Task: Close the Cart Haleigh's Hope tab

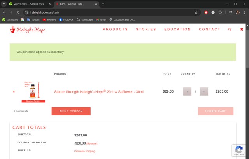Action: coord(96,4)
